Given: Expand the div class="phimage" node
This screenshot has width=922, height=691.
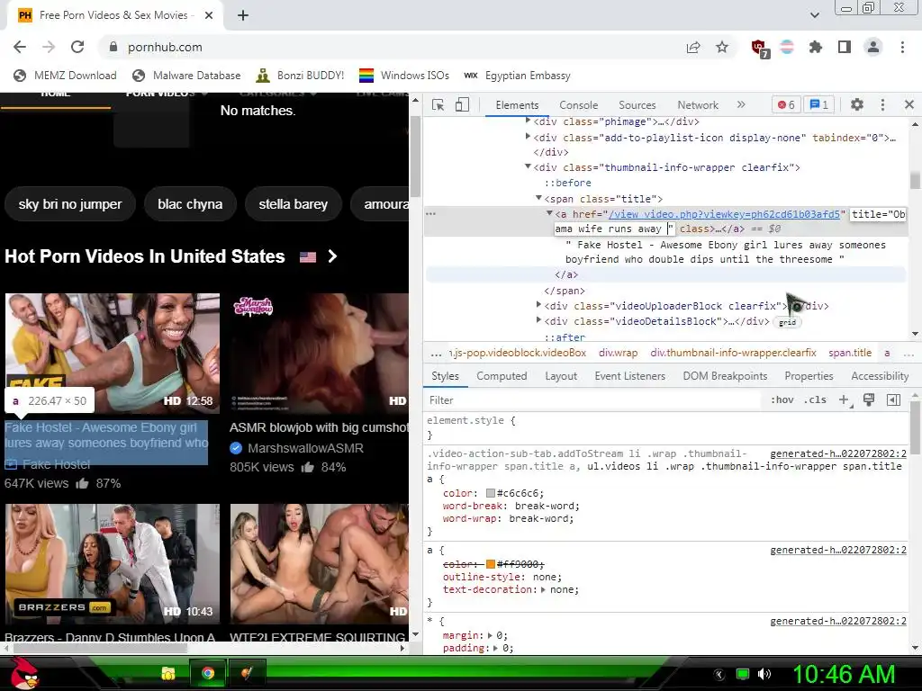Looking at the screenshot, I should (x=528, y=121).
